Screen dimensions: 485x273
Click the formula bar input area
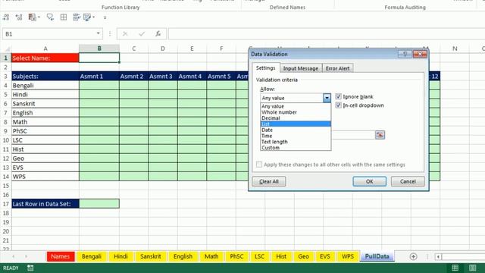coord(327,33)
